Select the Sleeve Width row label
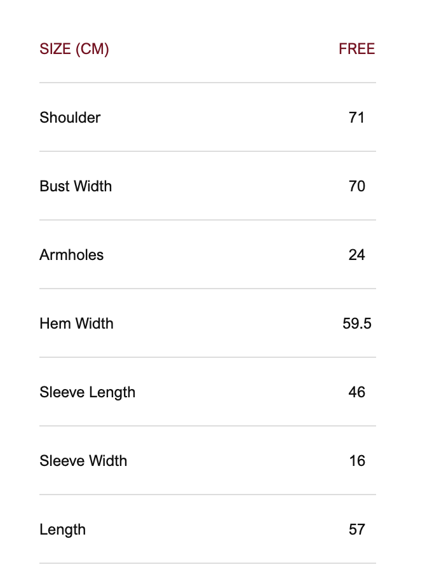Viewport: 432px width, 581px height. tap(83, 461)
